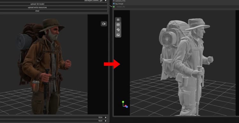Screen dimensions: 239x123
Task: Click the green model_file input socket dot
Action: (x=114, y=7)
